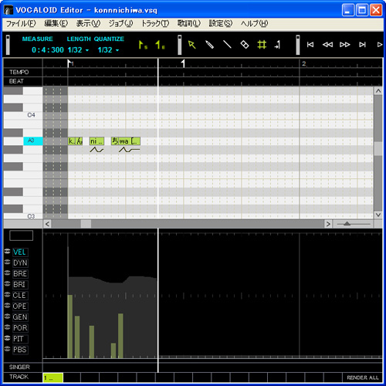Select the arrow pointer tool
This screenshot has width=386, height=386.
tap(191, 45)
